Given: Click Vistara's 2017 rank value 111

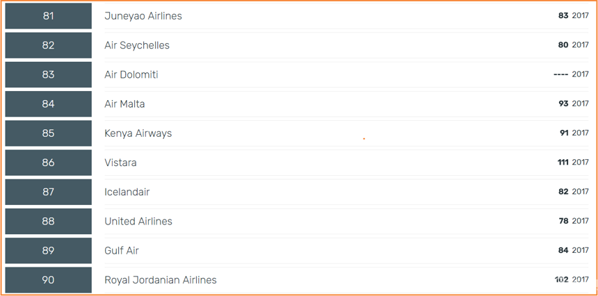Looking at the screenshot, I should [x=563, y=163].
